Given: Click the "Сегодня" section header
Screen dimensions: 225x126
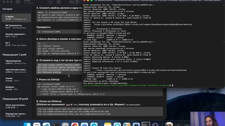Looking at the screenshot, I should pyautogui.click(x=7, y=9).
